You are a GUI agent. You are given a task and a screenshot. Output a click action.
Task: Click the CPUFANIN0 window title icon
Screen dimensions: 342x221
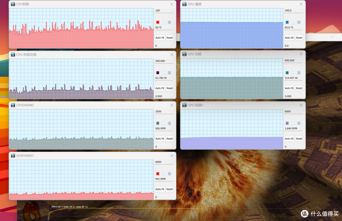13,105
